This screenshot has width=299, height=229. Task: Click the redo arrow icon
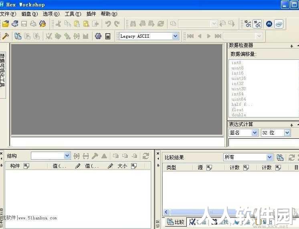pos(117,24)
